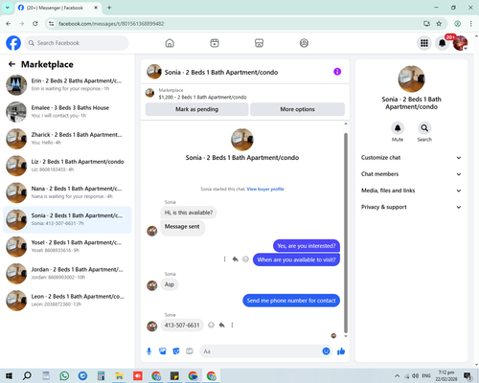Expand Privacy & support section
Image resolution: width=479 pixels, height=383 pixels.
411,207
